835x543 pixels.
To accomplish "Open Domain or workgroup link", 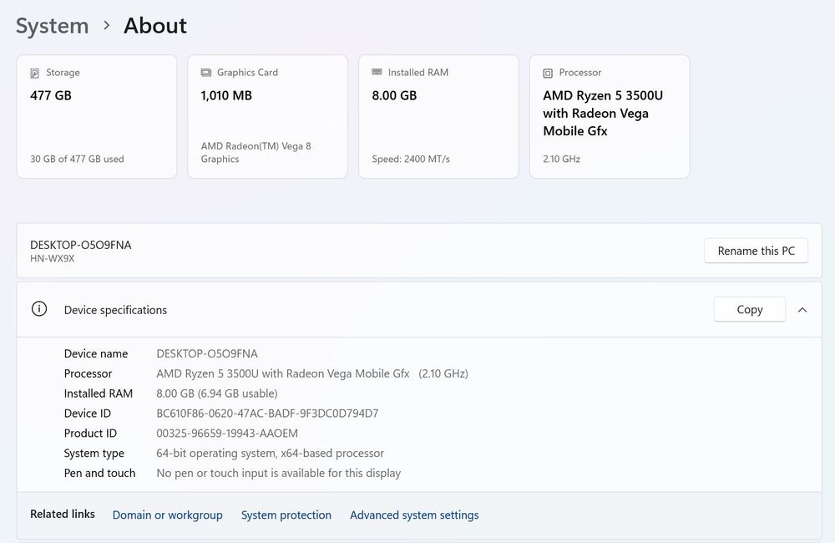I will 167,515.
